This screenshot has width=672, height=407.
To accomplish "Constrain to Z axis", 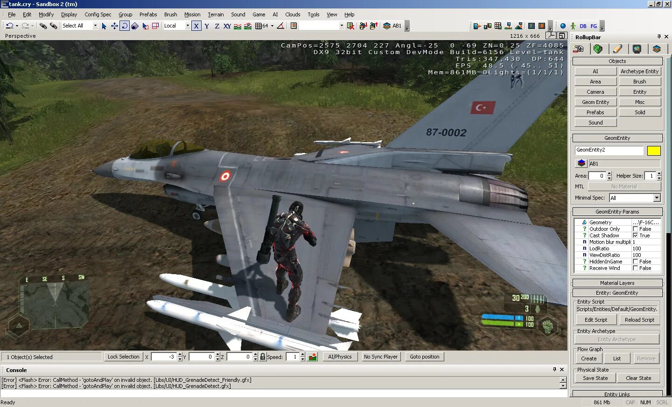I will click(x=217, y=26).
